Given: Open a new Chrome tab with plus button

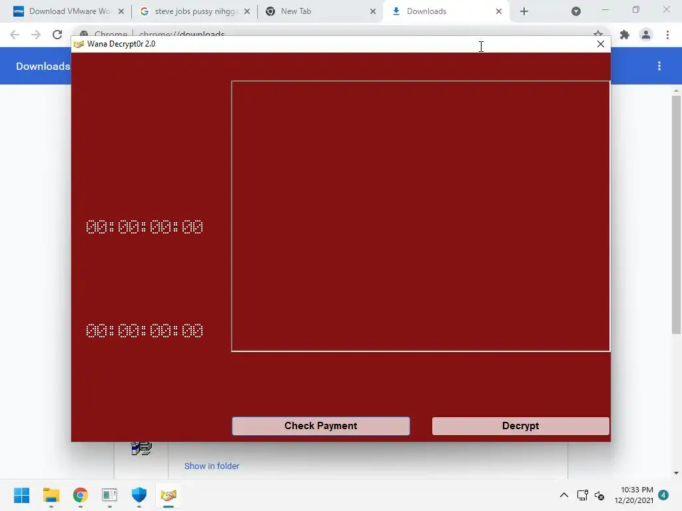Looking at the screenshot, I should pyautogui.click(x=524, y=11).
